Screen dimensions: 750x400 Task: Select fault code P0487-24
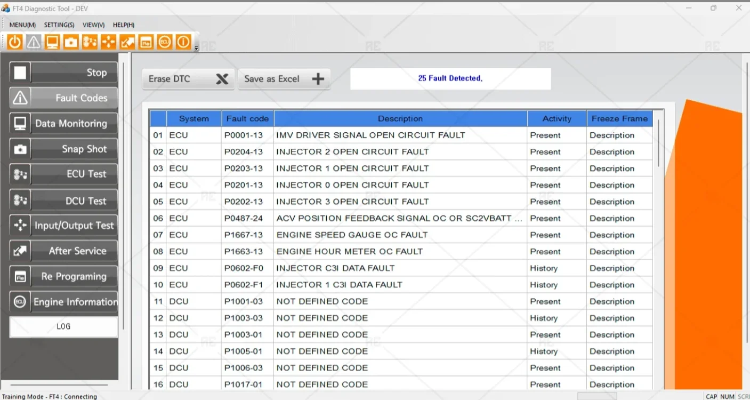click(x=244, y=218)
